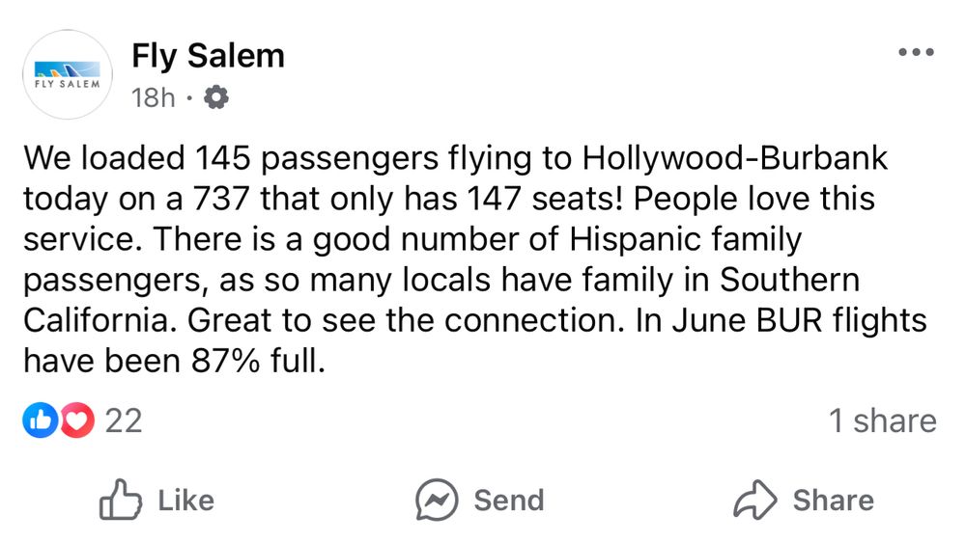Image resolution: width=966 pixels, height=542 pixels.
Task: Click the post line starting with 'California. Great'
Action: point(475,320)
